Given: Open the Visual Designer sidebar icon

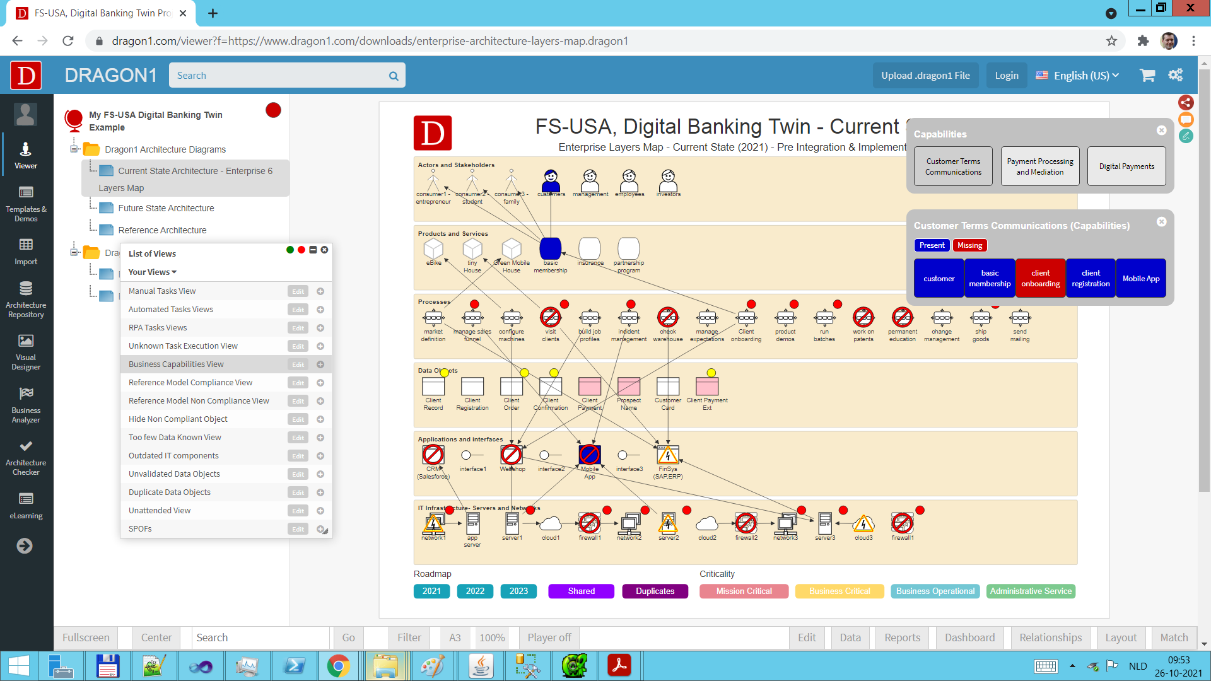Looking at the screenshot, I should tap(26, 352).
